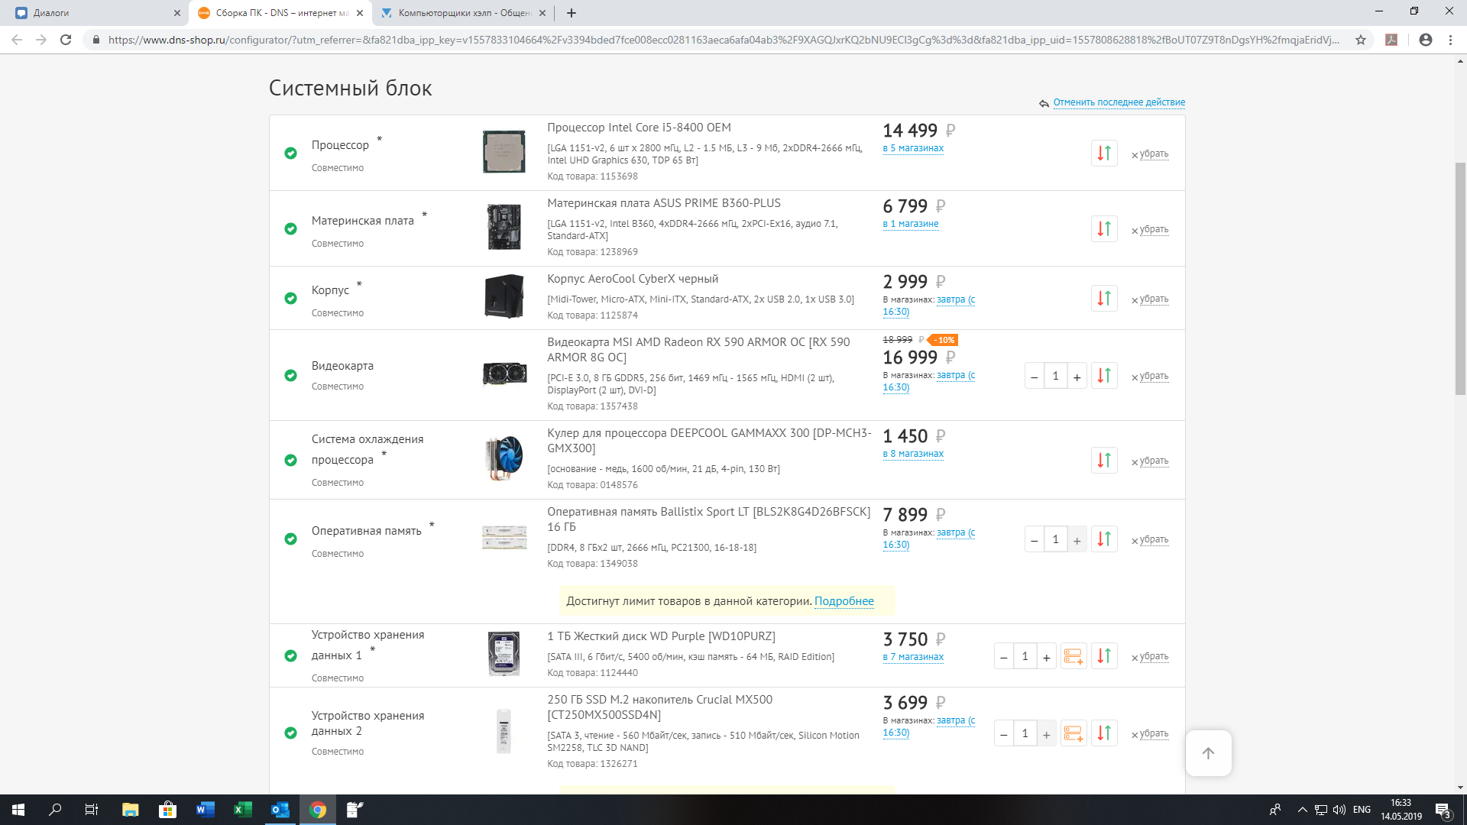Click Подробнее link in limit notice
The width and height of the screenshot is (1467, 825).
[x=844, y=601]
